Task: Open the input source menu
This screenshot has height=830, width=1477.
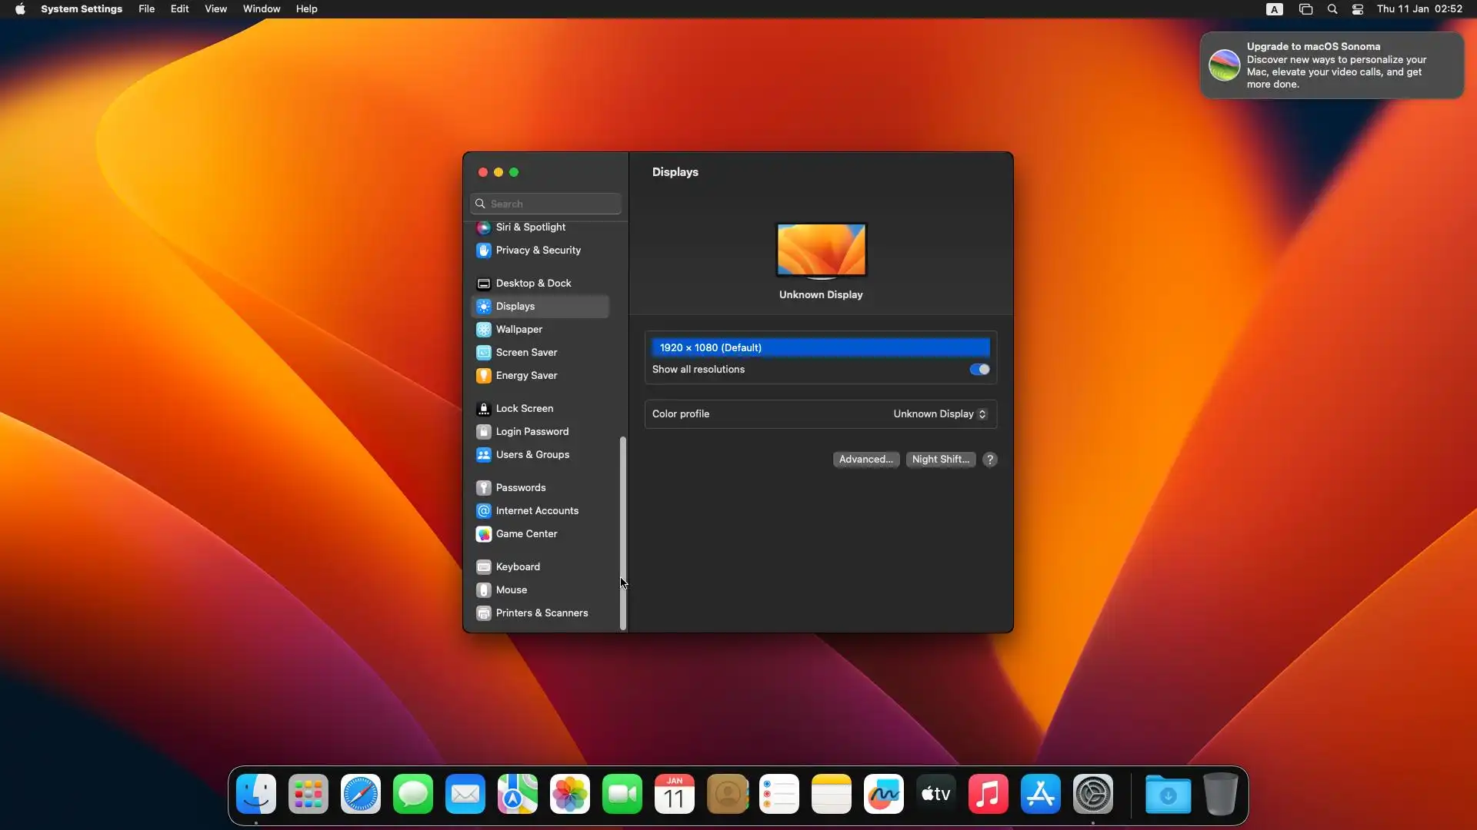Action: (1275, 9)
